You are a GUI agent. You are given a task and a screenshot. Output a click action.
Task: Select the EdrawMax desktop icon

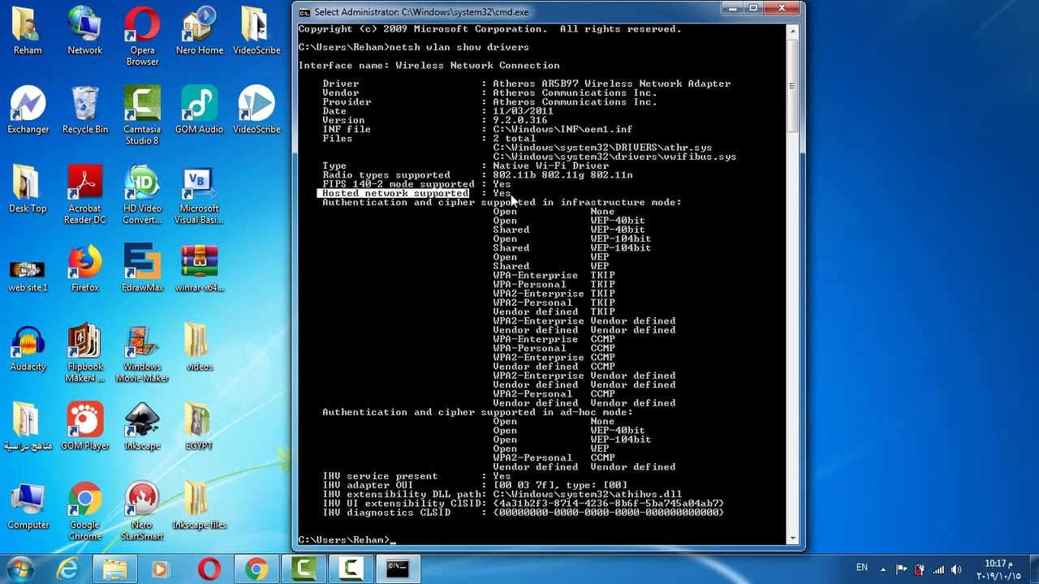[142, 268]
